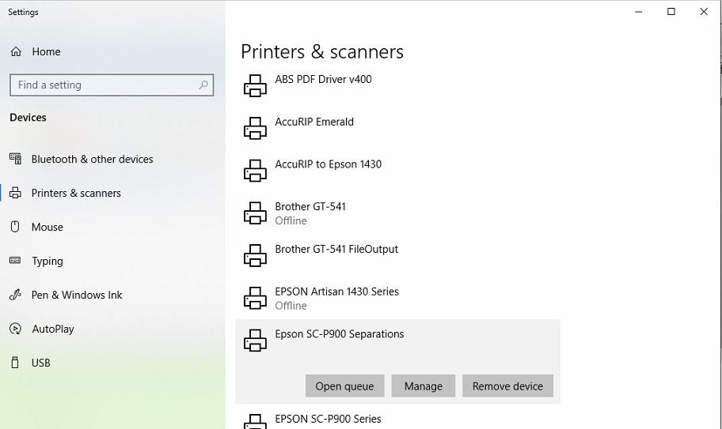Click the AccuRIP to Epson 1430 printer icon
Viewport: 722px width, 429px height.
click(x=255, y=171)
